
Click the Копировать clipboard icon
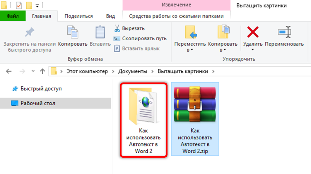[73, 32]
